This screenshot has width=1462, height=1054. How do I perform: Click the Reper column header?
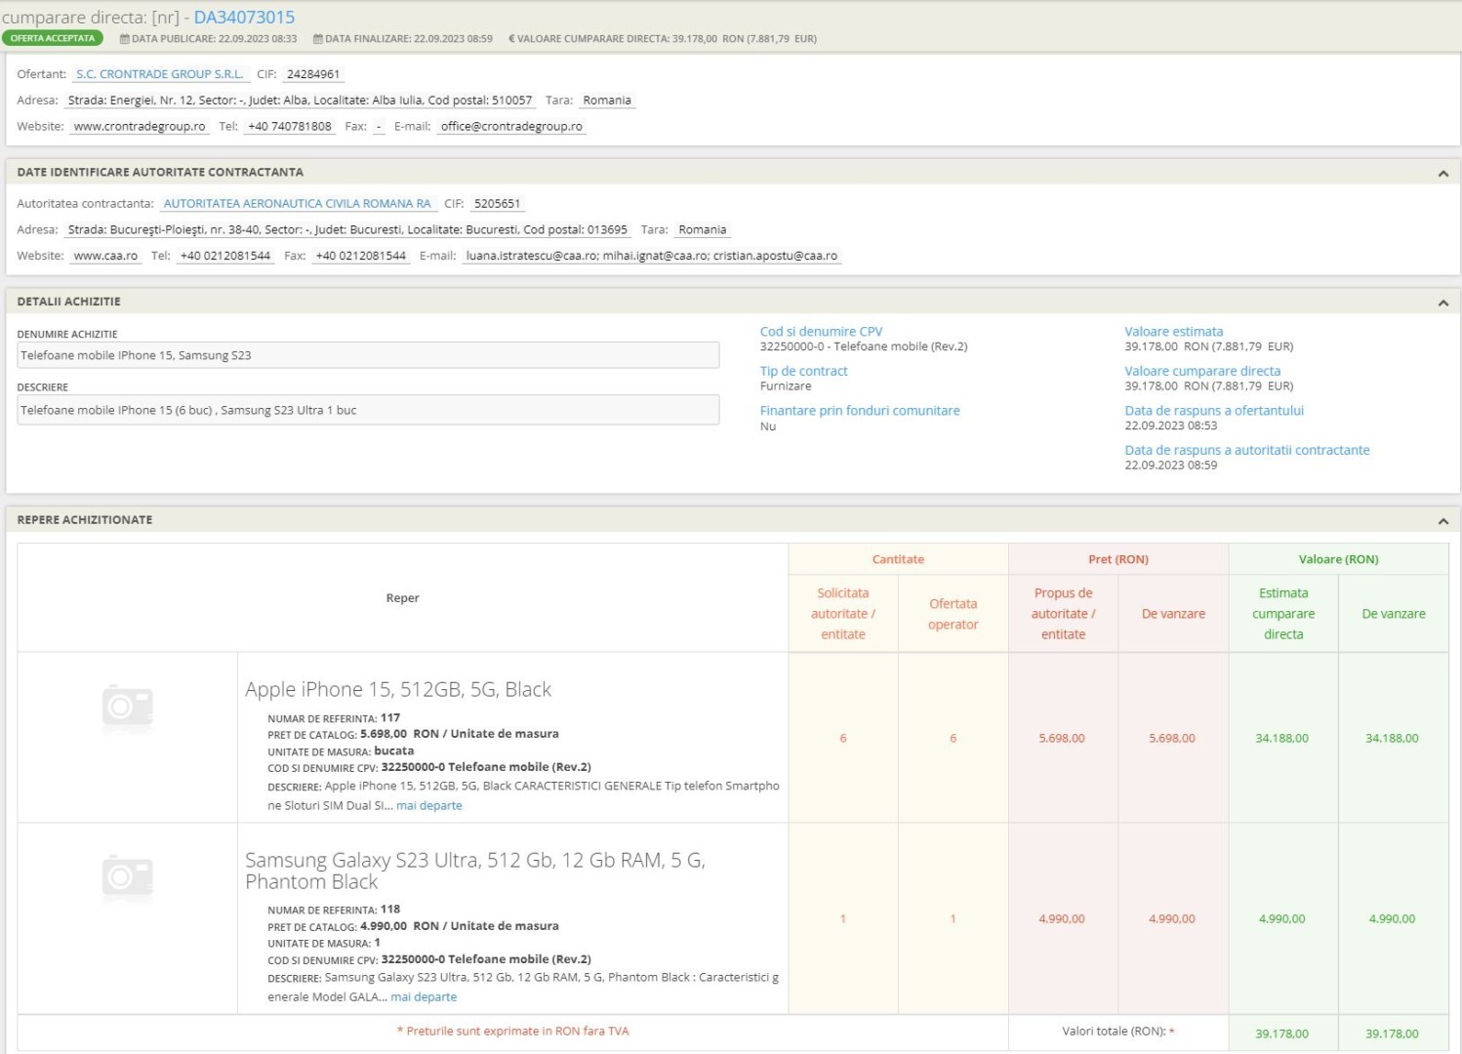click(x=402, y=598)
